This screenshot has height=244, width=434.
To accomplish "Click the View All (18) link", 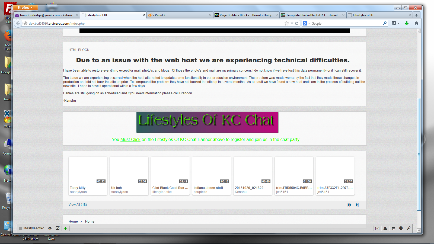I will tap(78, 205).
